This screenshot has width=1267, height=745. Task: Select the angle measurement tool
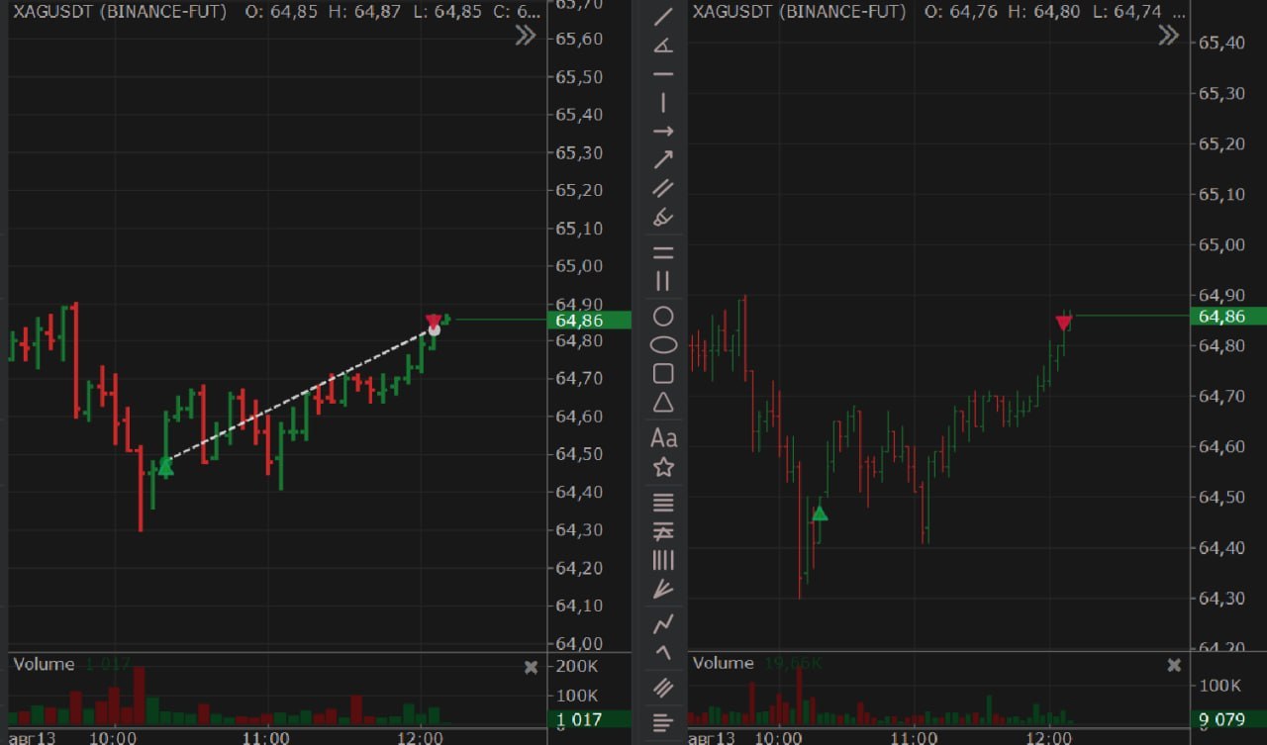point(663,46)
